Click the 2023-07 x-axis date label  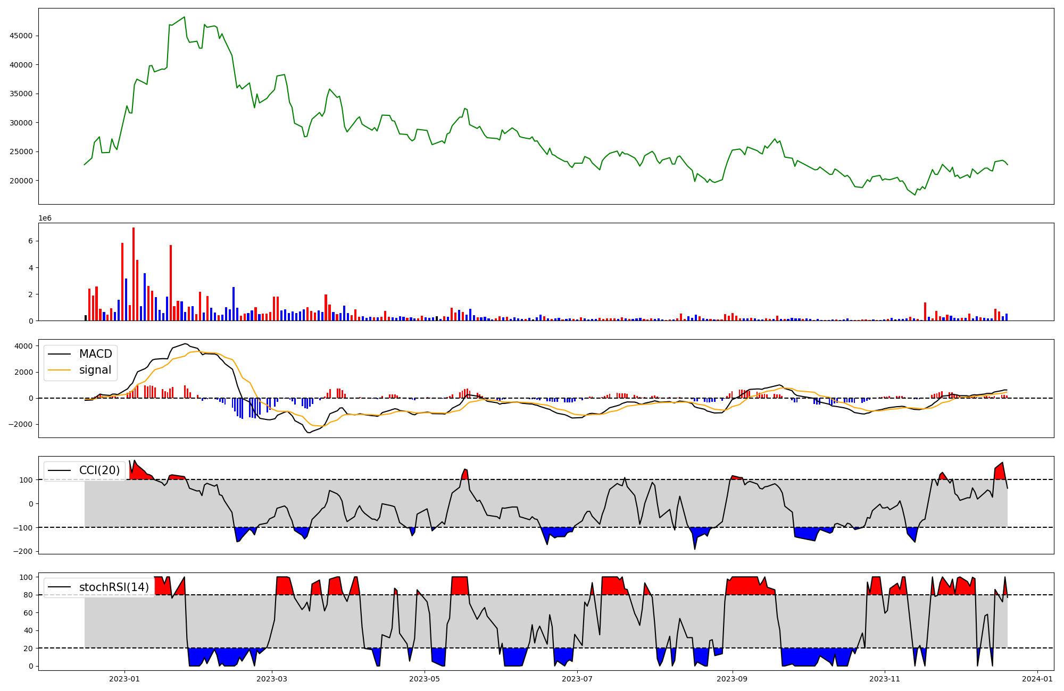click(577, 679)
